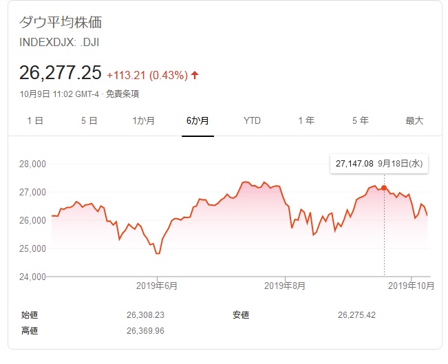Click the 2019年10月 axis label
448x364 pixels.
coord(411,286)
